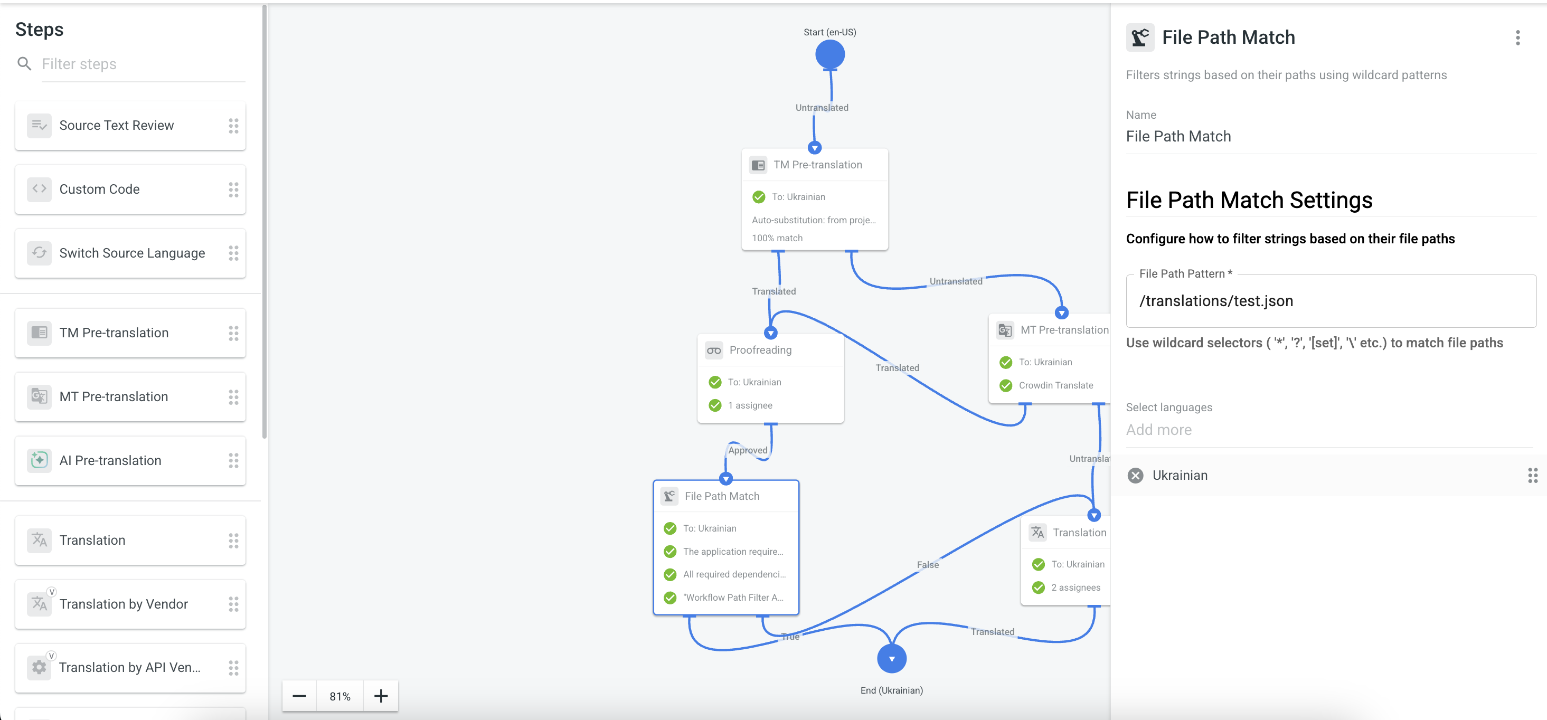Screen dimensions: 1547x720
Task: Select the End (Ukrainian) node
Action: 892,659
